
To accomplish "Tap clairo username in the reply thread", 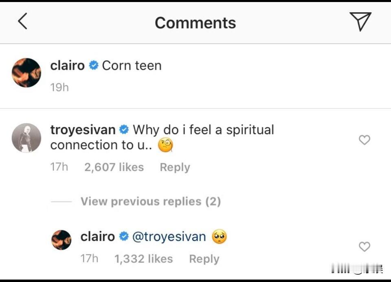I will [x=98, y=236].
